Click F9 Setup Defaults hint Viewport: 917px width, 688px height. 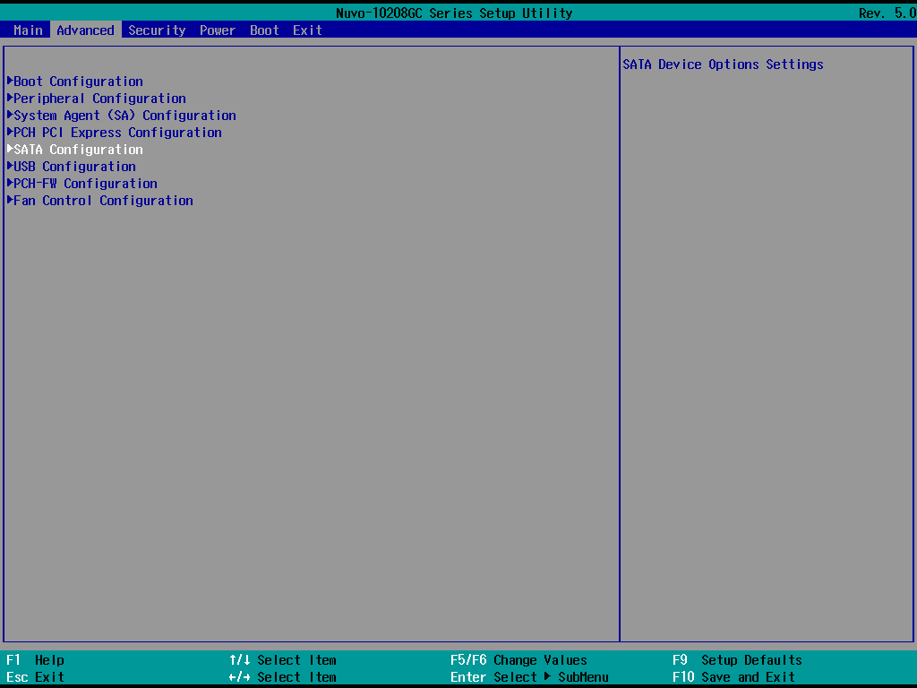click(737, 660)
